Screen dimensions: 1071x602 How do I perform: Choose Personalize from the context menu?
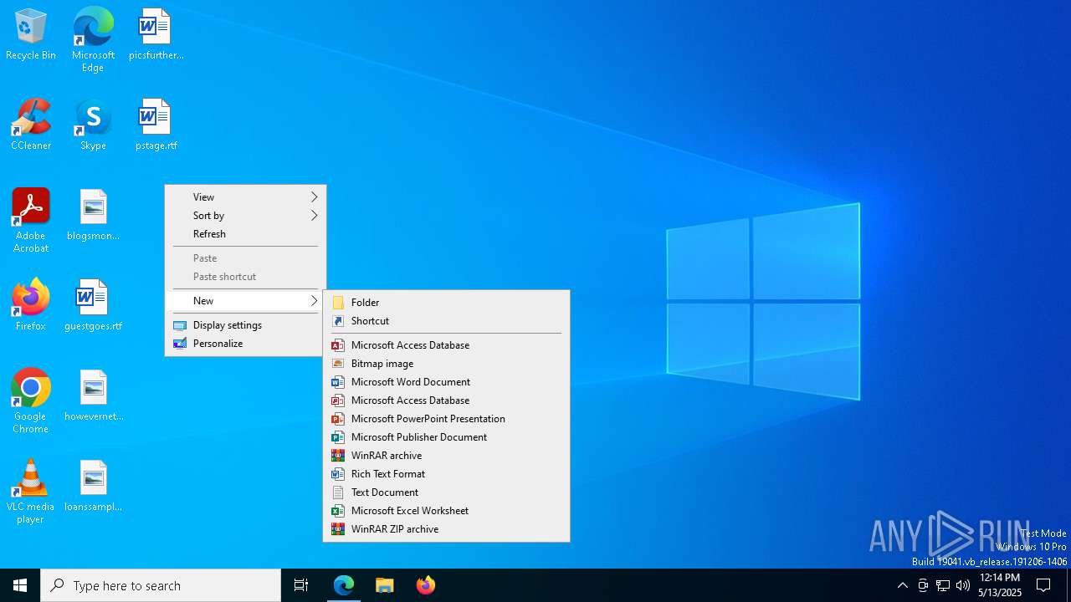click(x=245, y=344)
